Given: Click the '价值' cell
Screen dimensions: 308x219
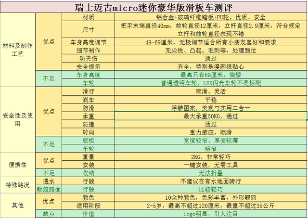Looking at the screenshot, I should [88, 214].
